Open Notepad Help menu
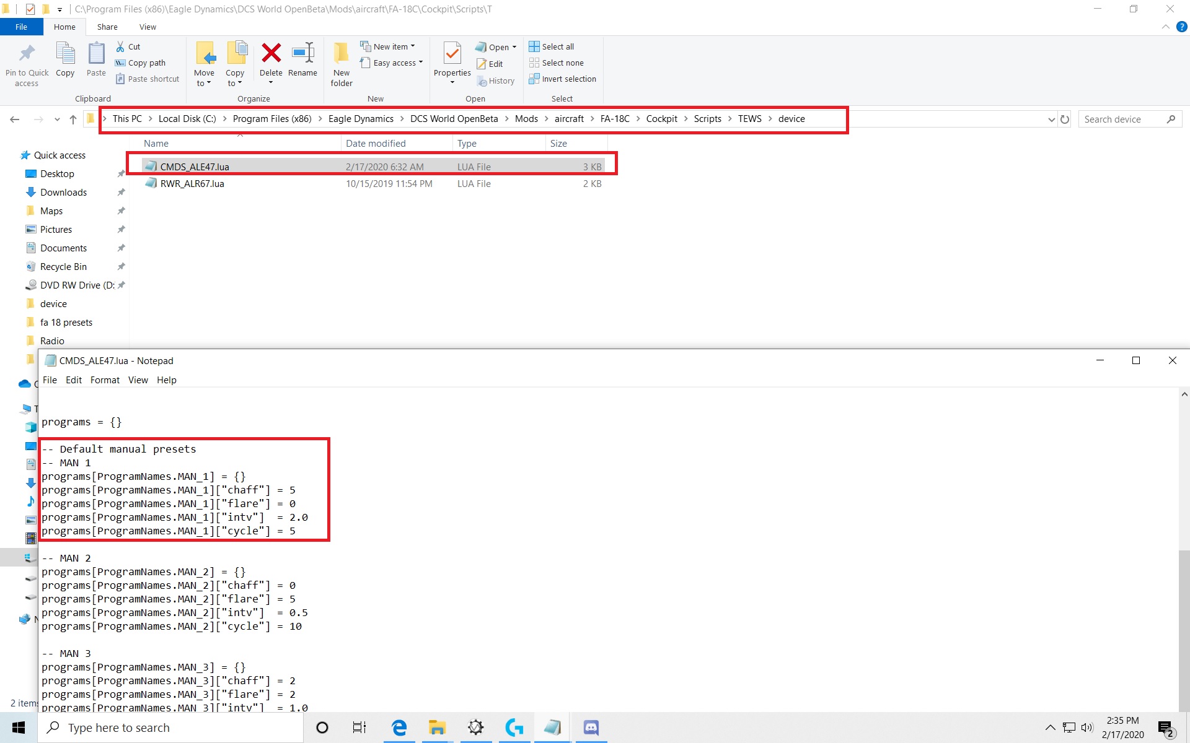This screenshot has height=743, width=1190. coord(166,380)
